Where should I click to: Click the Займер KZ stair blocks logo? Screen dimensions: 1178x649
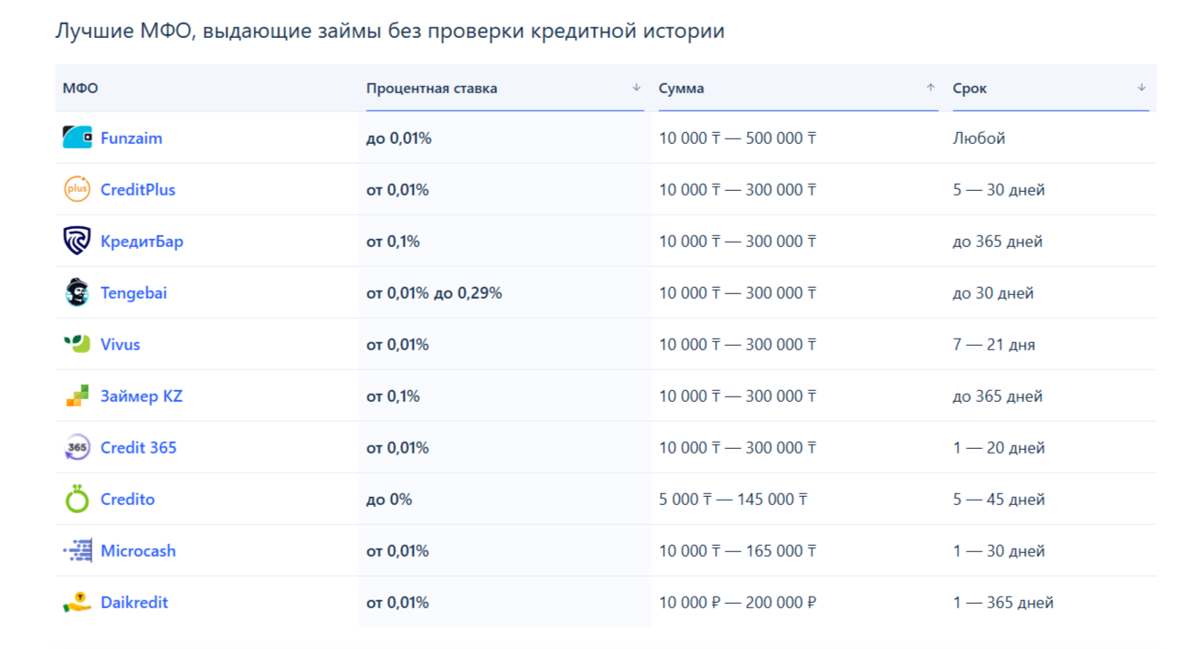pos(77,396)
